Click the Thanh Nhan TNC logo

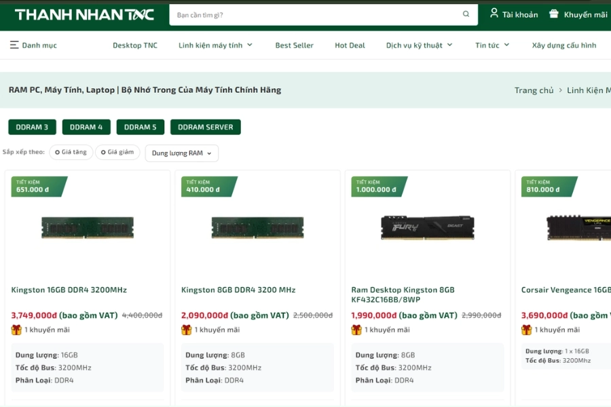84,15
